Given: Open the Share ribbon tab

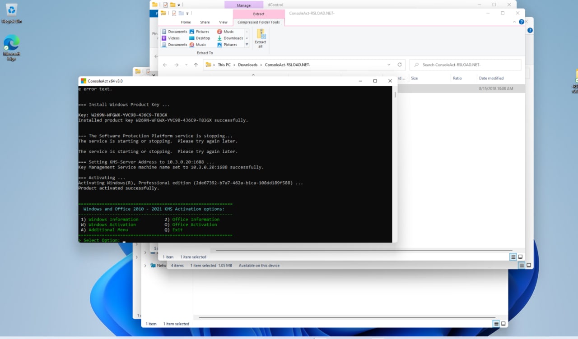Looking at the screenshot, I should [x=205, y=22].
